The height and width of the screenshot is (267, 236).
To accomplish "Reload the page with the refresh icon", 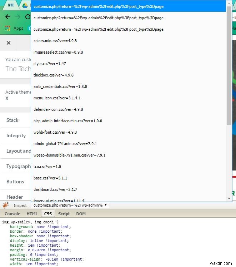I will 28,17.
